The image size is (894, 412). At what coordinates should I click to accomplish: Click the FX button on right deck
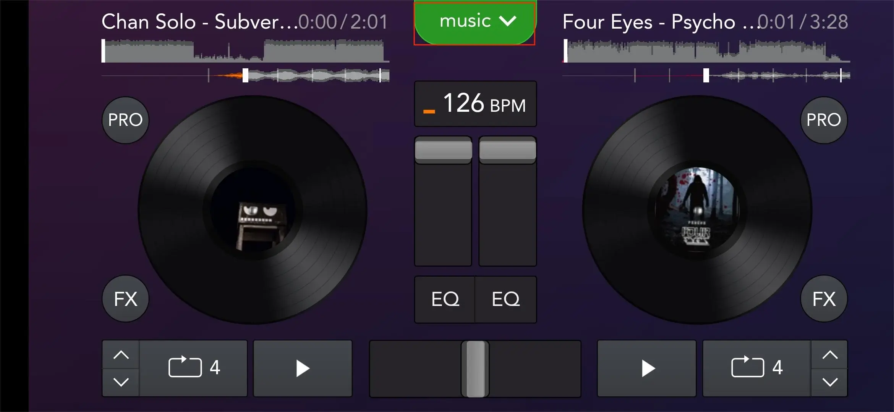click(825, 299)
